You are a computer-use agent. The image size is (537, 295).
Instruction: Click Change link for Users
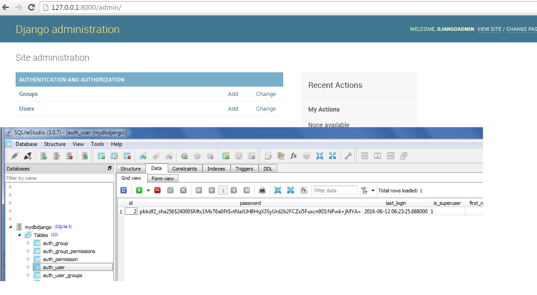266,109
